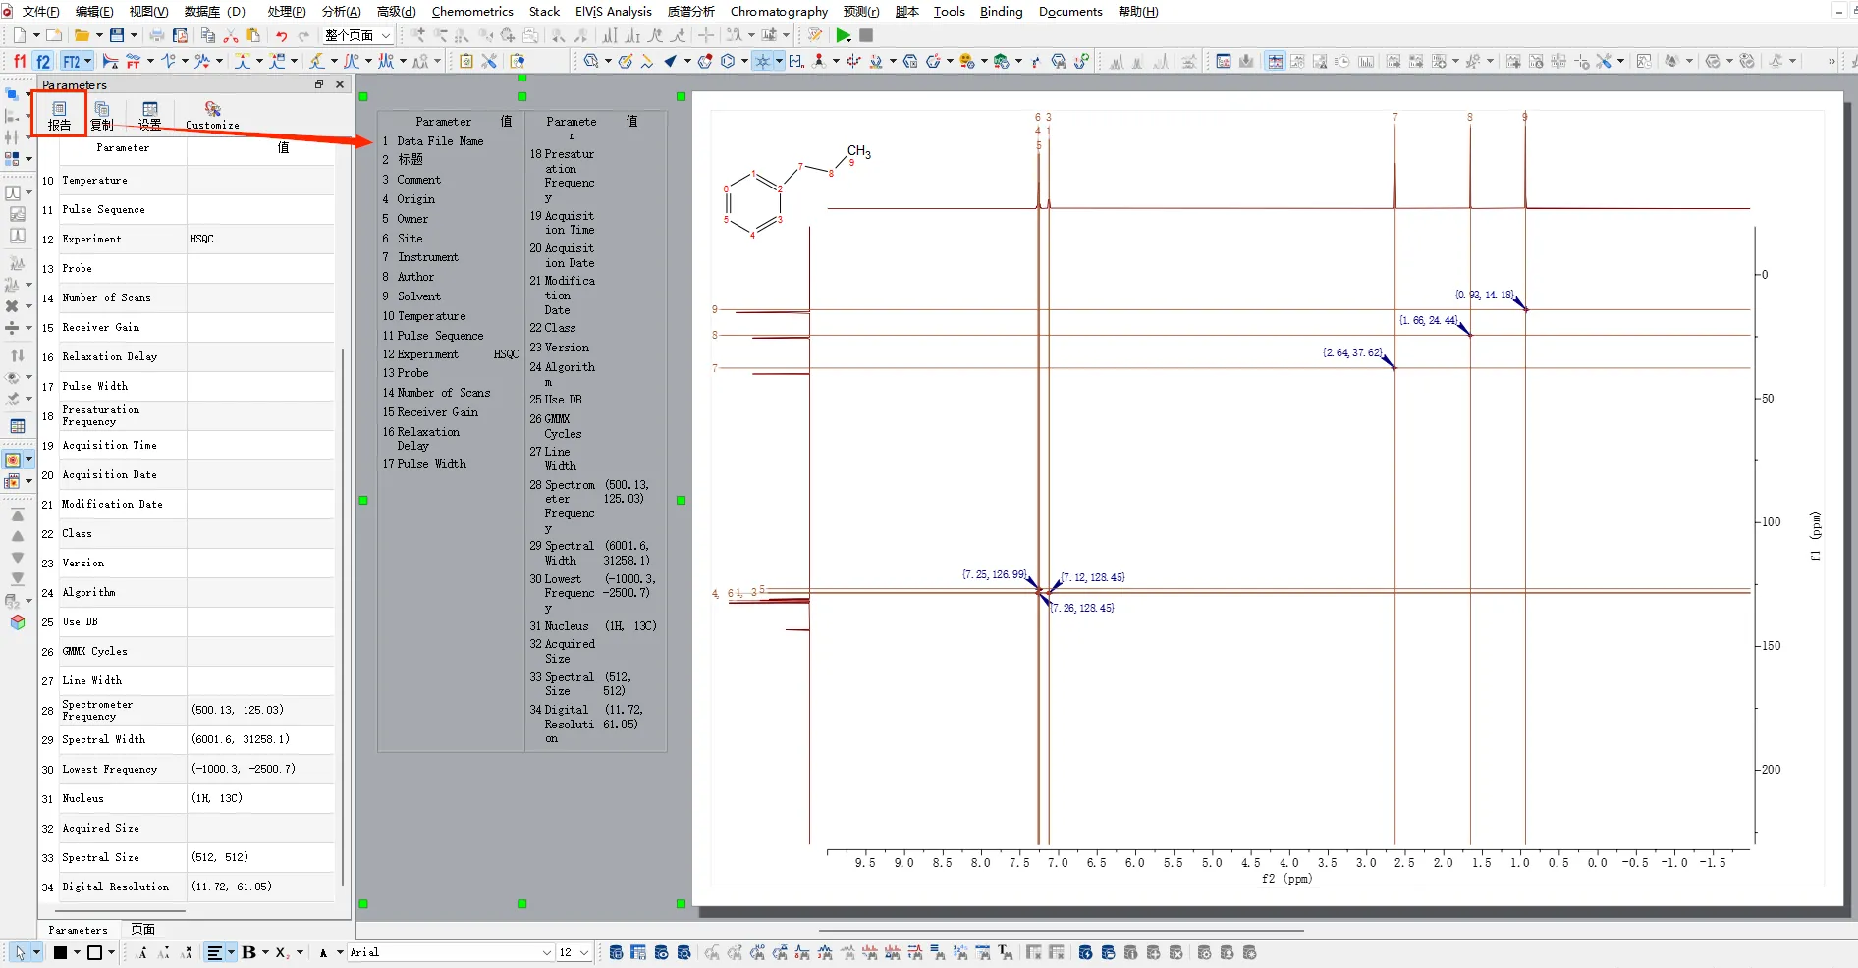Click the save floppy disk icon

click(x=117, y=35)
